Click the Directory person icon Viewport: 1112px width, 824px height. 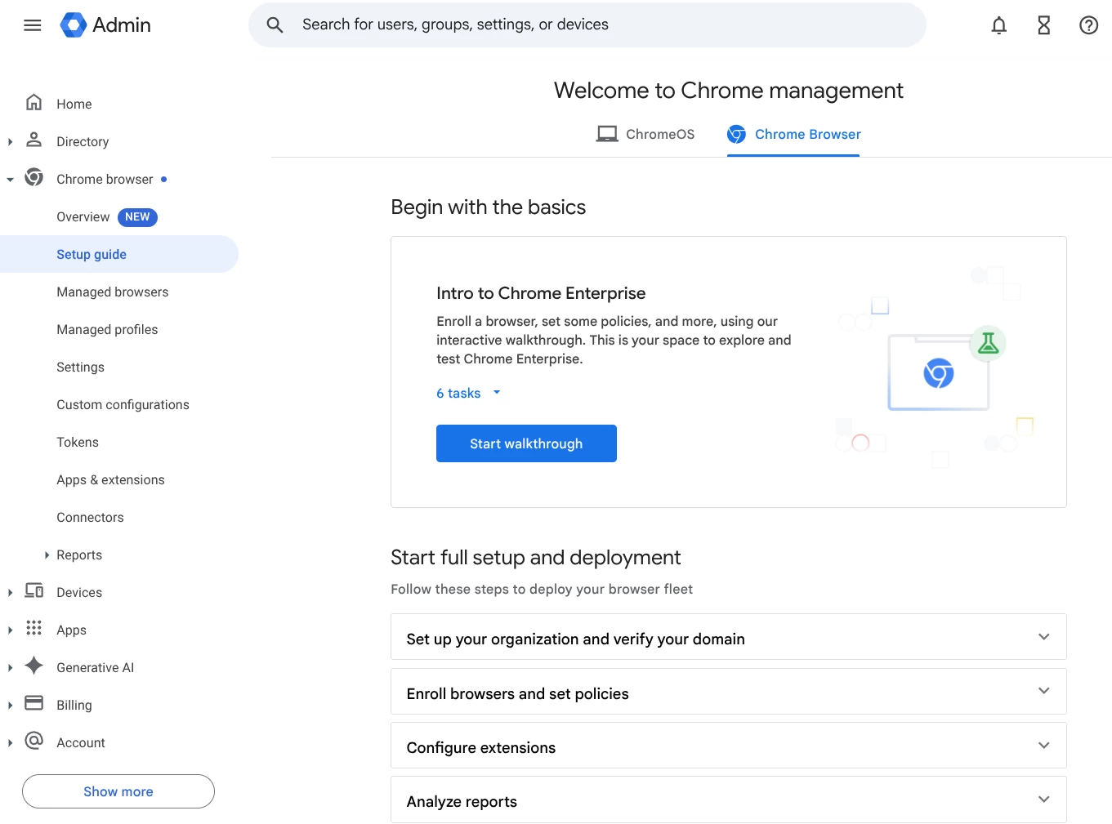[x=33, y=140]
